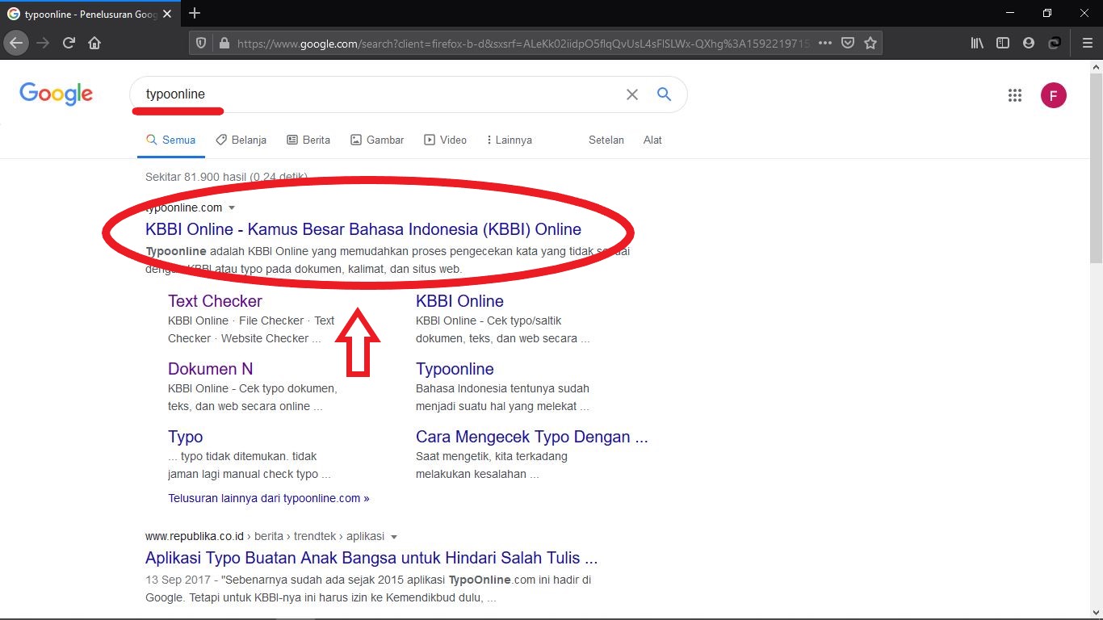Open the KBBI Online main result link

363,229
